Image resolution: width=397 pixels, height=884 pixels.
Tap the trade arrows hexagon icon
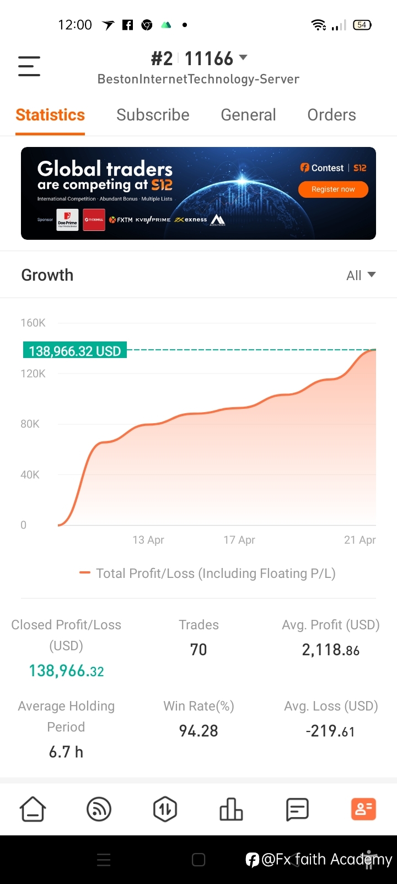(165, 809)
